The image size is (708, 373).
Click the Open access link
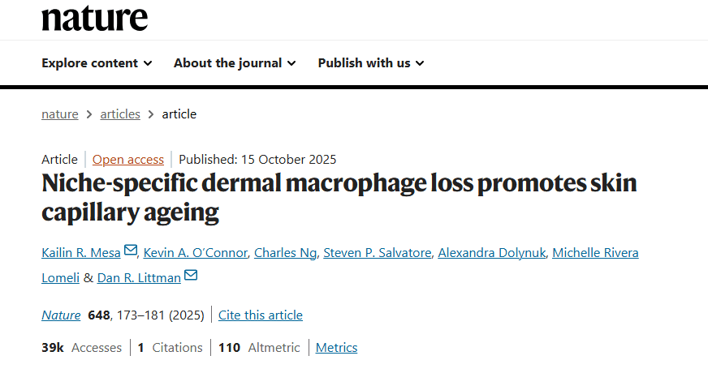(128, 160)
